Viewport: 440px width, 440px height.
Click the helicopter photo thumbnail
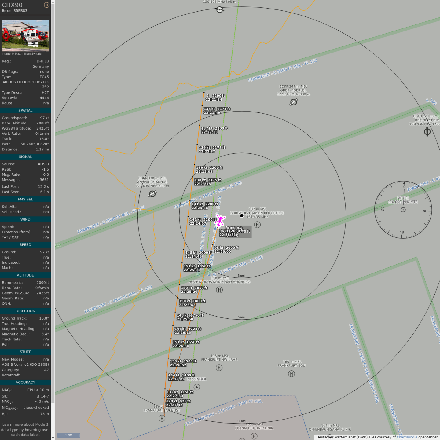click(x=25, y=36)
